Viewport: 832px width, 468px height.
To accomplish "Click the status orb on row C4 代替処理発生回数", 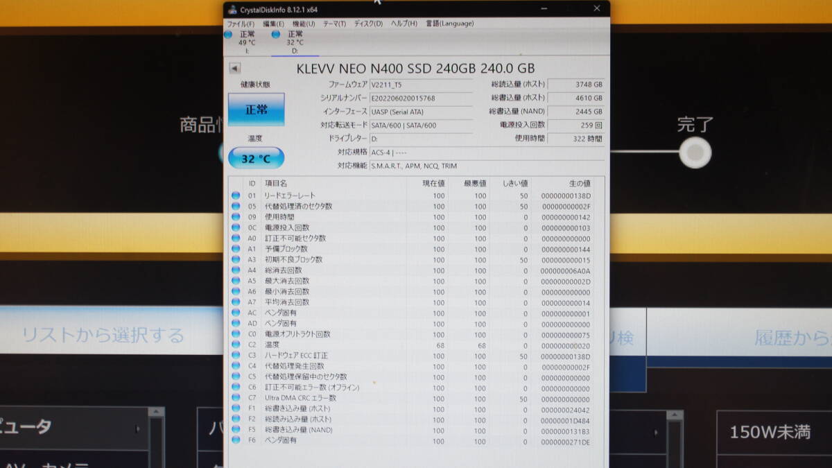I will coord(236,366).
